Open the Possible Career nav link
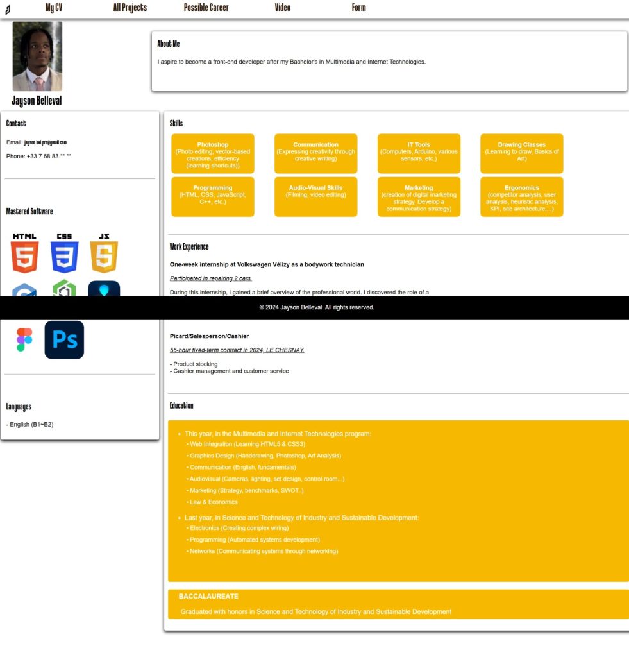The width and height of the screenshot is (629, 657). pyautogui.click(x=206, y=8)
